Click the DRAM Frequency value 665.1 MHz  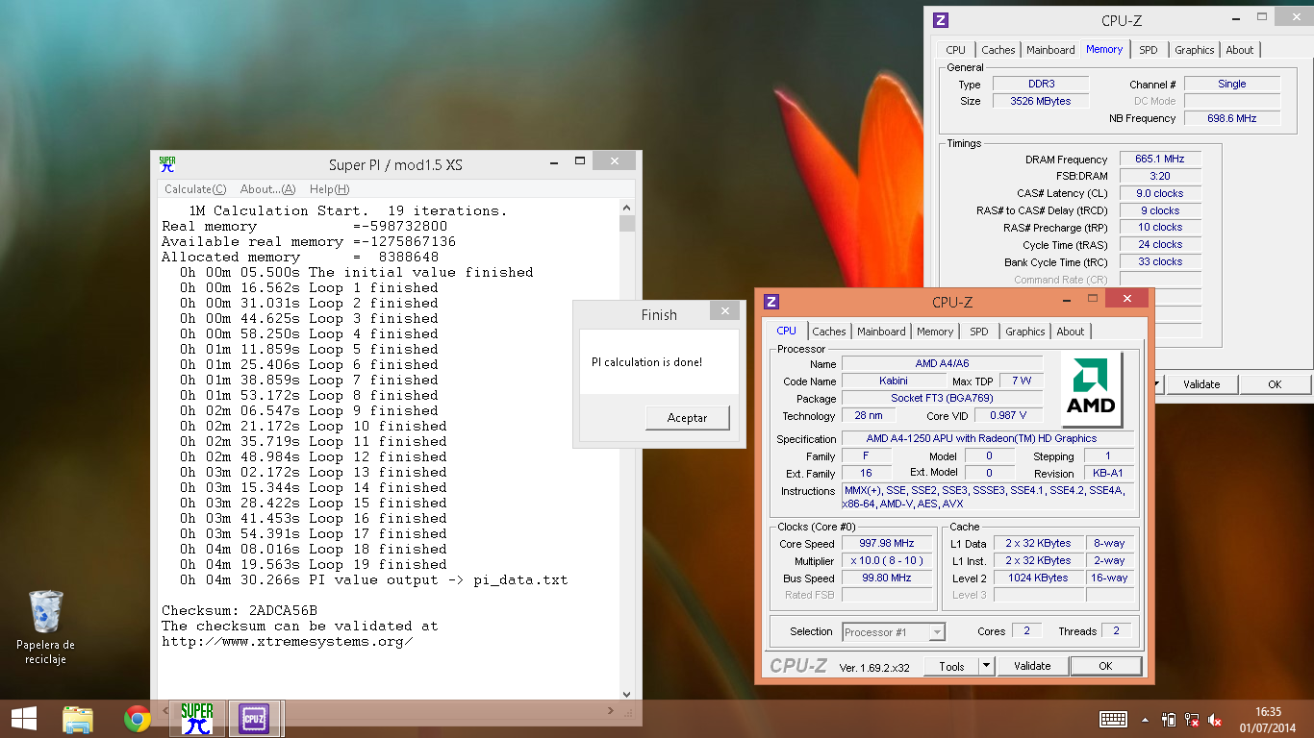pos(1160,160)
